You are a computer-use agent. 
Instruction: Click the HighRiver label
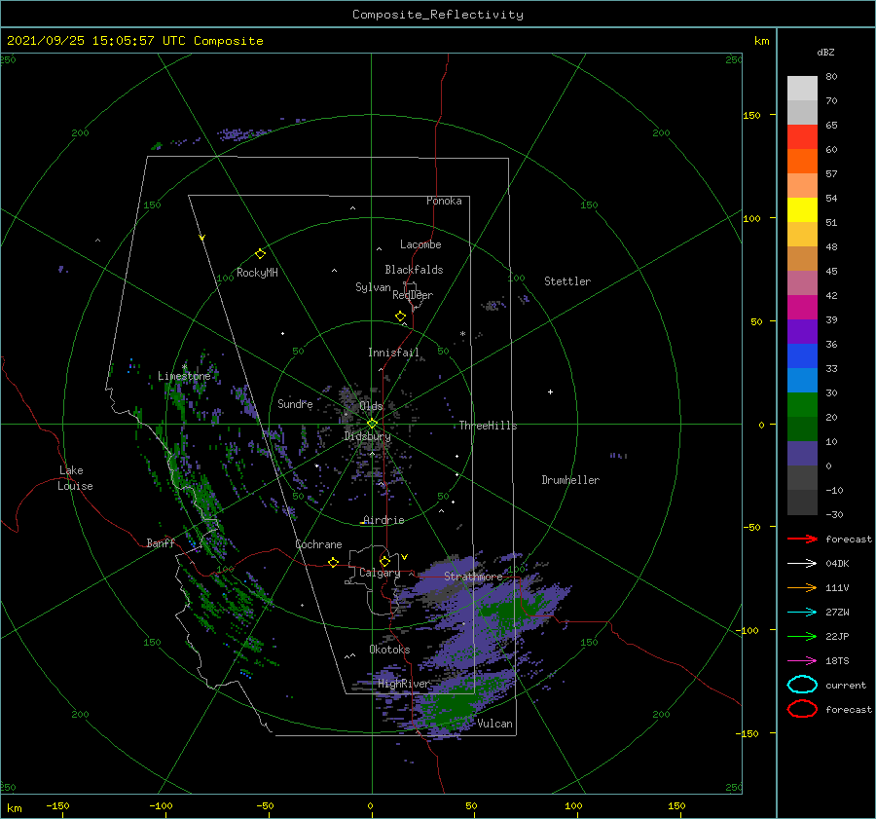pos(403,684)
